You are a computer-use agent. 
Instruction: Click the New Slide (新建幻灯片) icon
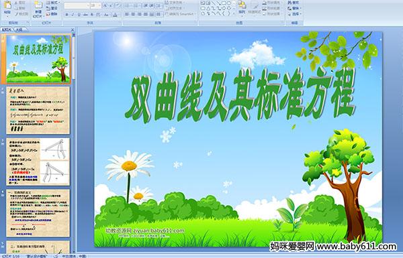38,5
